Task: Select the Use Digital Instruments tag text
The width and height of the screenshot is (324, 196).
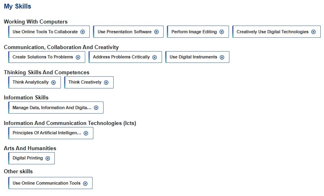Action: (x=193, y=57)
